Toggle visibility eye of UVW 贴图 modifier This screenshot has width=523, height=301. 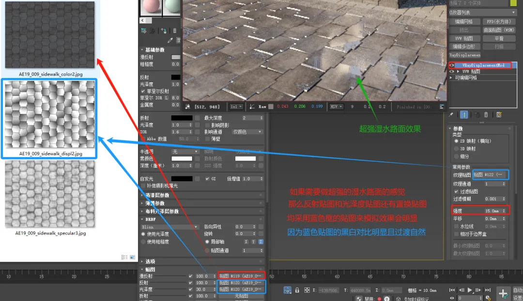(x=452, y=71)
